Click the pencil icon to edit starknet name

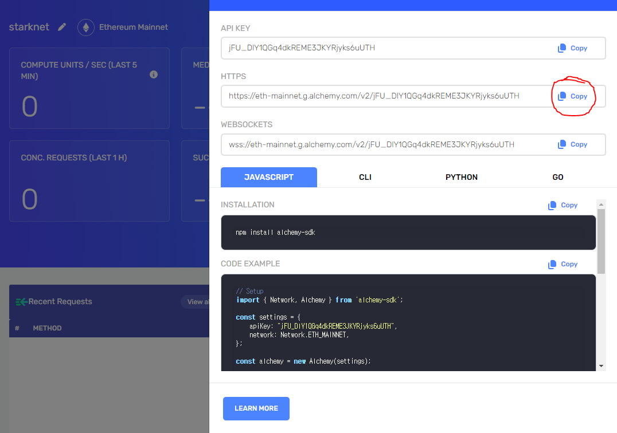62,27
